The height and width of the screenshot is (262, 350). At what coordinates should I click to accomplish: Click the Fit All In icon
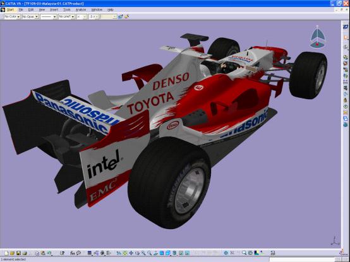pos(125,253)
